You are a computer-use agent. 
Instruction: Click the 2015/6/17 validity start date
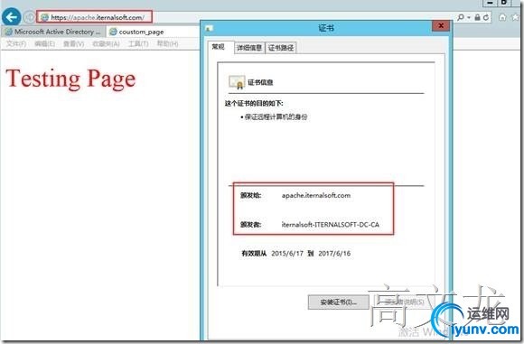(287, 254)
